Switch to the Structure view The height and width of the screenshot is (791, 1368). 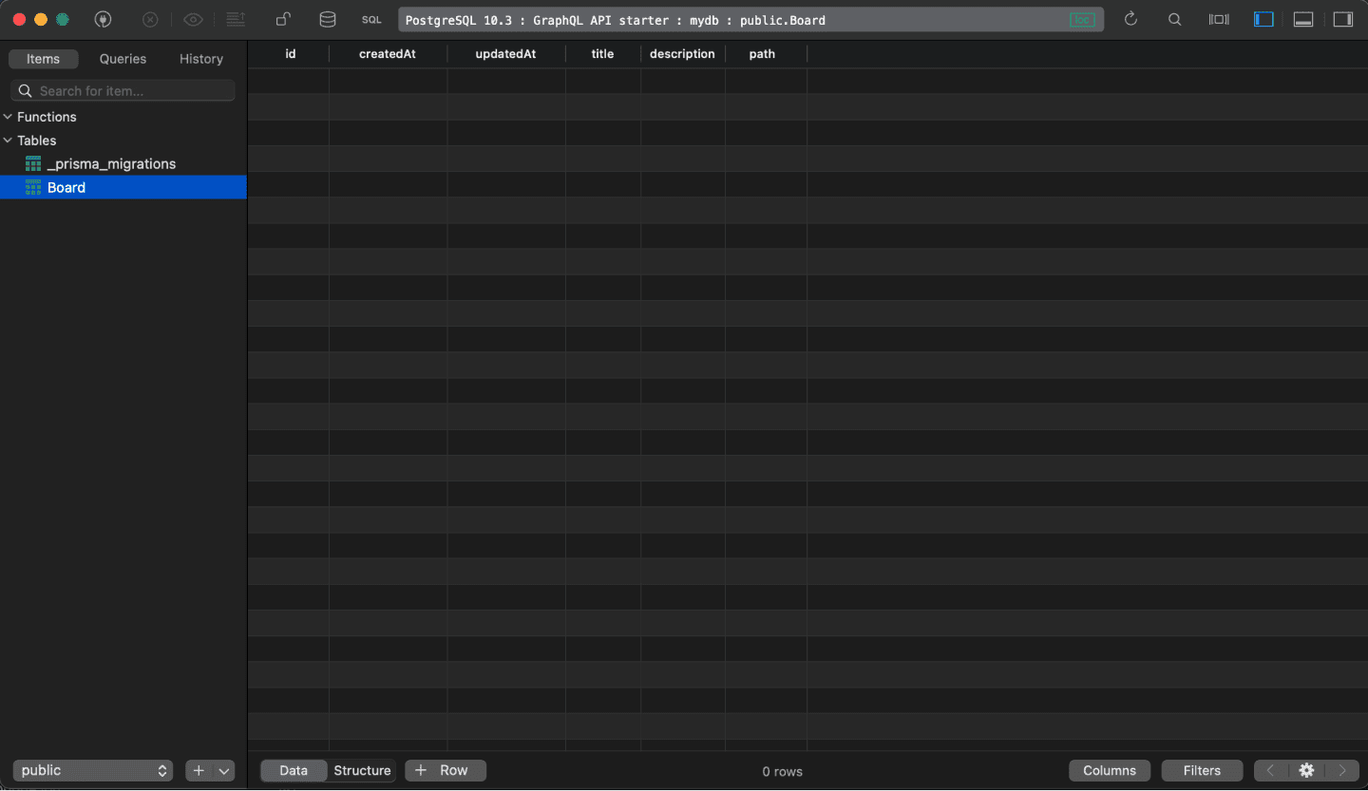click(x=362, y=771)
